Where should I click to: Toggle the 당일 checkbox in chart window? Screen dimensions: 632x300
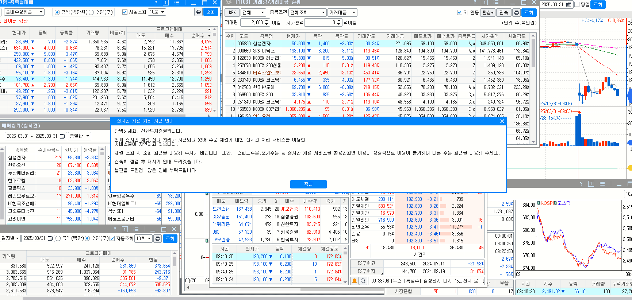point(577,4)
